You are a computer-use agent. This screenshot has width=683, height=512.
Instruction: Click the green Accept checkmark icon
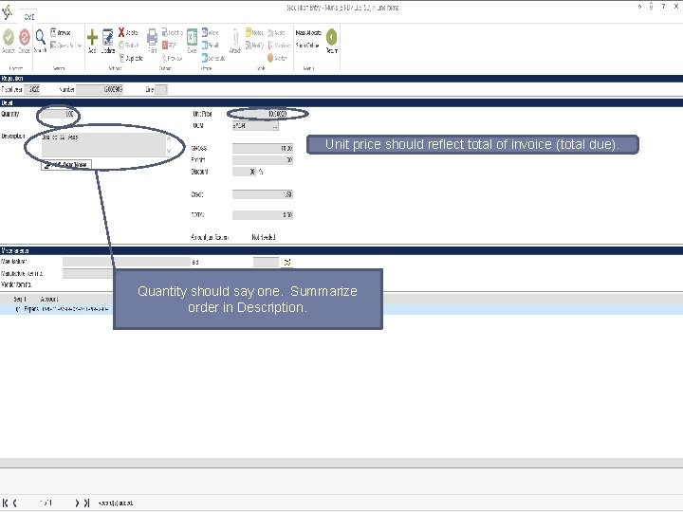pyautogui.click(x=9, y=37)
